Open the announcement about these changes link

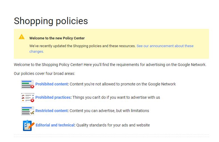[x=165, y=46]
